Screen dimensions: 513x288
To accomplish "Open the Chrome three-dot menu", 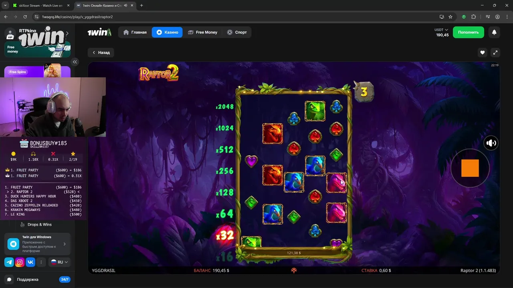I will pyautogui.click(x=507, y=17).
